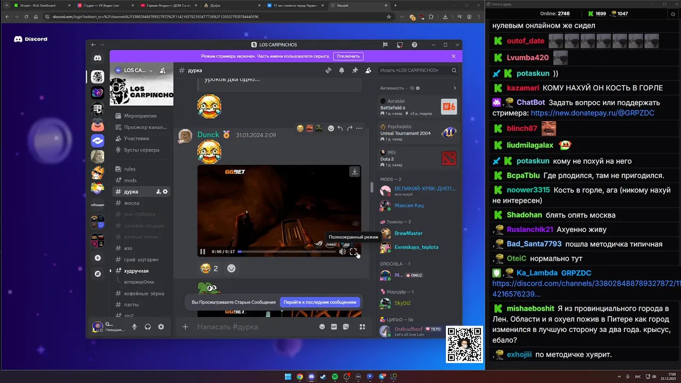This screenshot has height=383, width=681.
Task: Open new browser tab plus button
Action: [x=395, y=5]
